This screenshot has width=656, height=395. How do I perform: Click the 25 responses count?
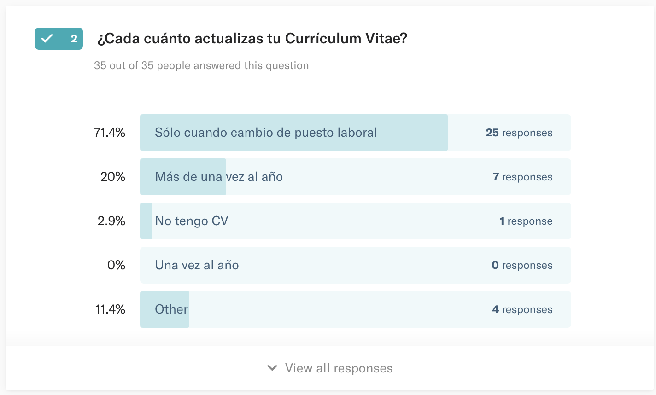coord(519,133)
